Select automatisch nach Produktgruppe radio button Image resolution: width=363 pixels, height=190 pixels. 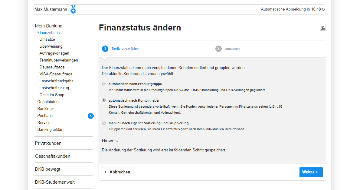click(104, 84)
